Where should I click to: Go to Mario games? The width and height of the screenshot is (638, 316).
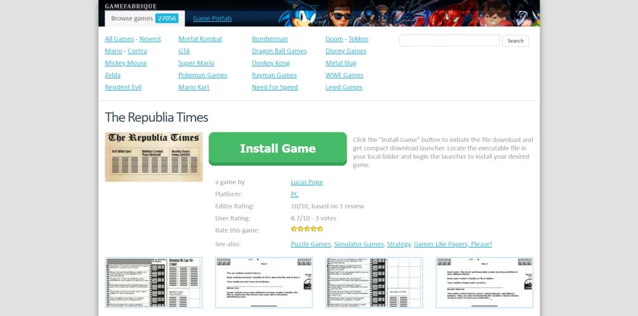click(113, 51)
